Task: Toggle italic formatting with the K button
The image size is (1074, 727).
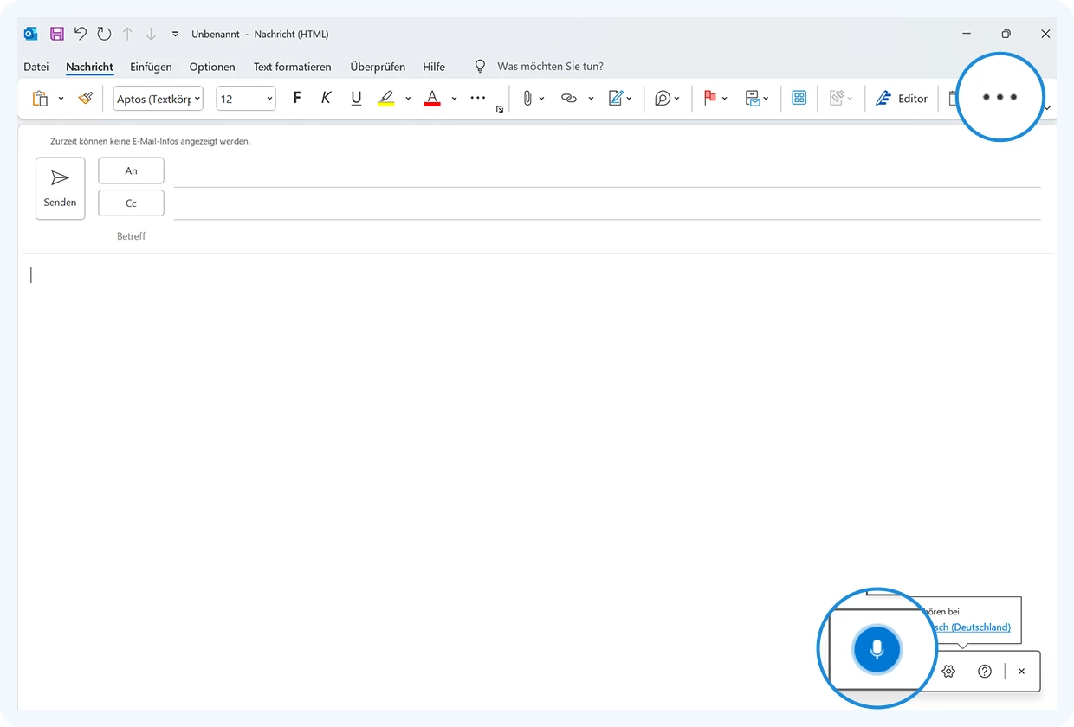Action: pyautogui.click(x=326, y=98)
